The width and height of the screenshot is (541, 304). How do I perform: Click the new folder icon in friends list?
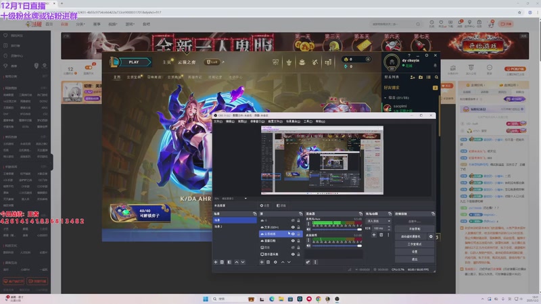(x=421, y=77)
